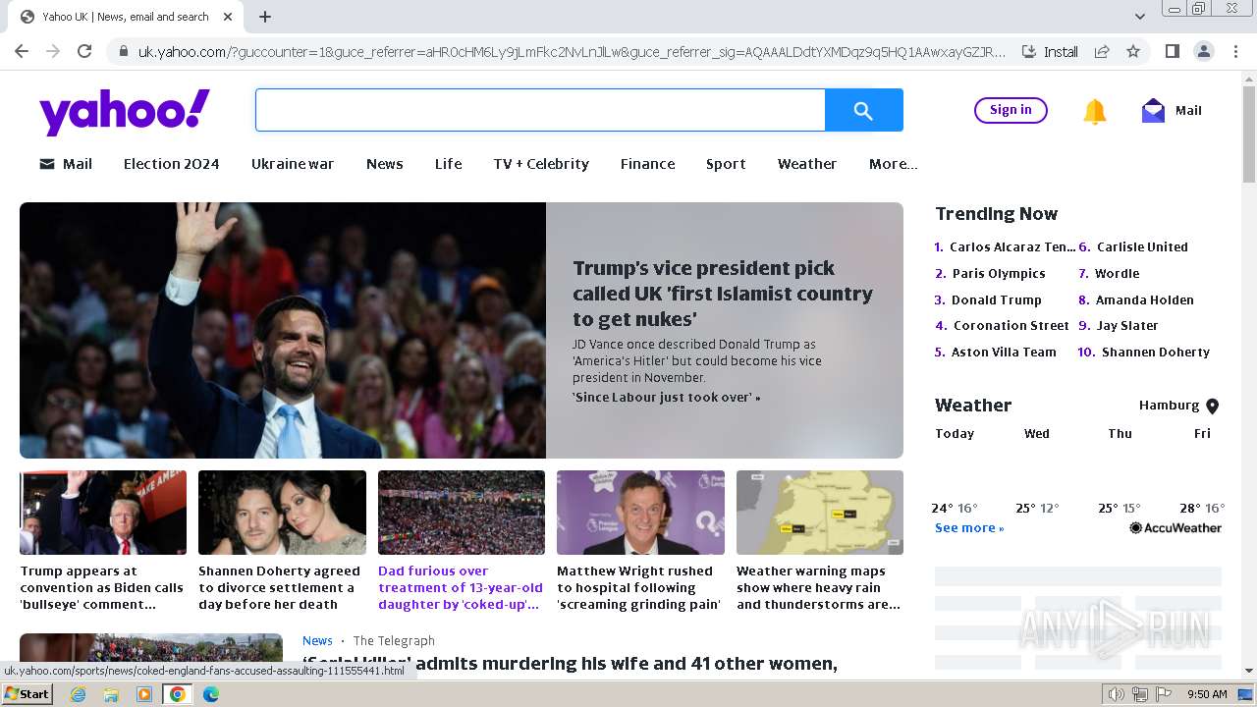Open a new browser tab
Screen dimensions: 1257x707
(265, 17)
